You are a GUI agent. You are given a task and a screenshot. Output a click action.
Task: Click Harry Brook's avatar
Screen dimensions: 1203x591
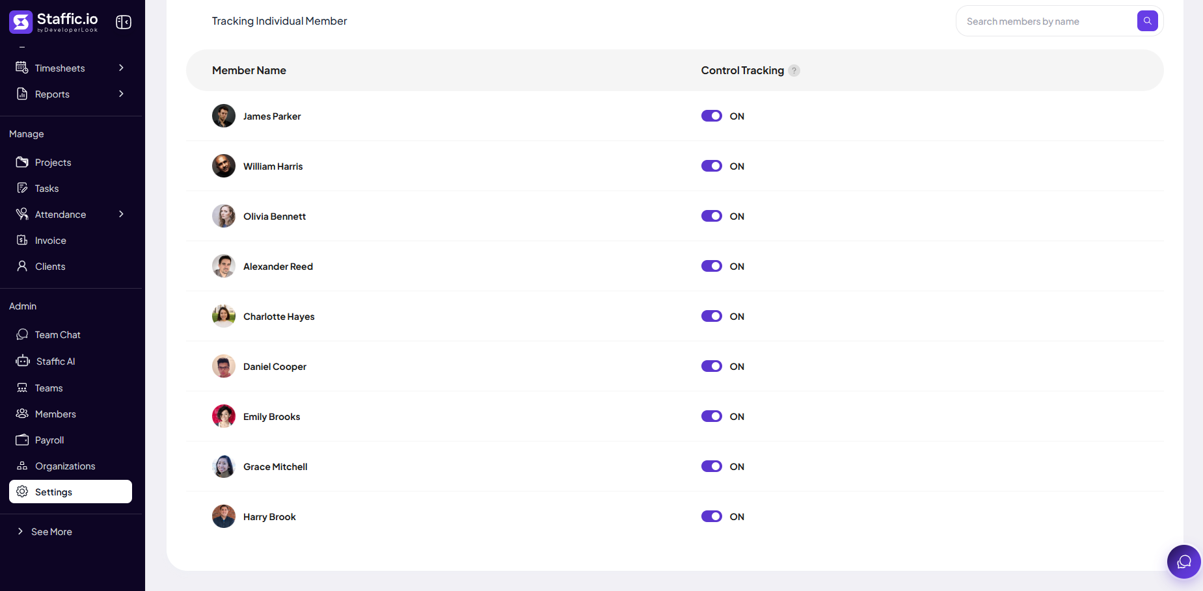[x=224, y=516]
